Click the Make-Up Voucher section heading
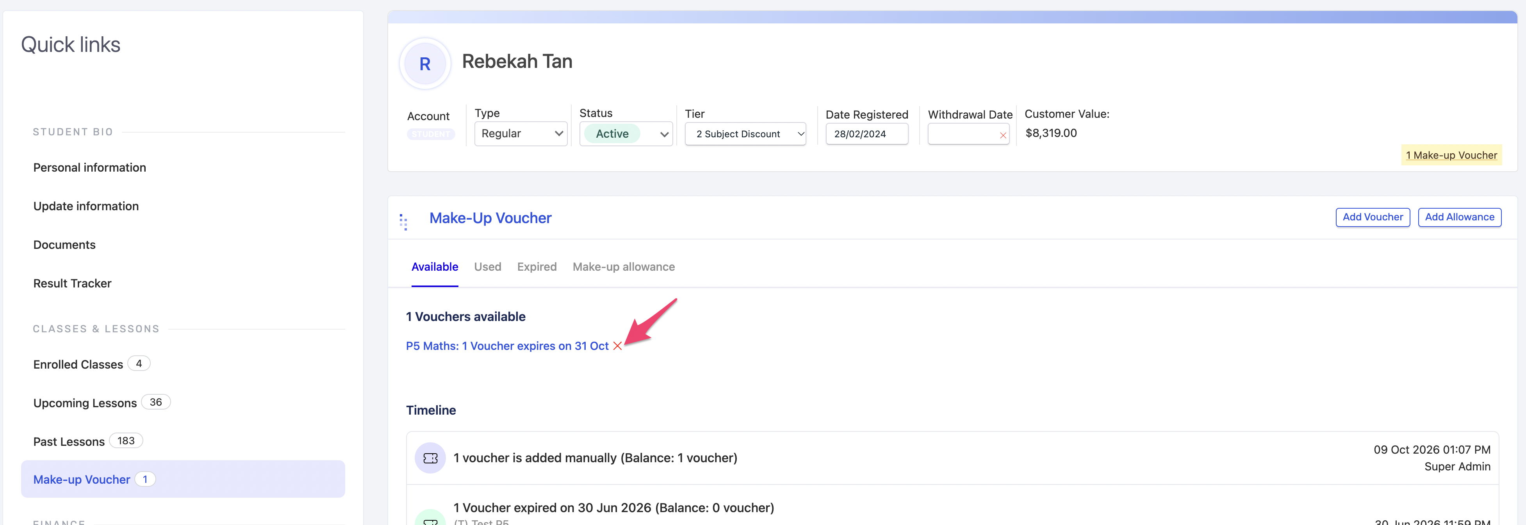This screenshot has width=1526, height=525. click(490, 218)
